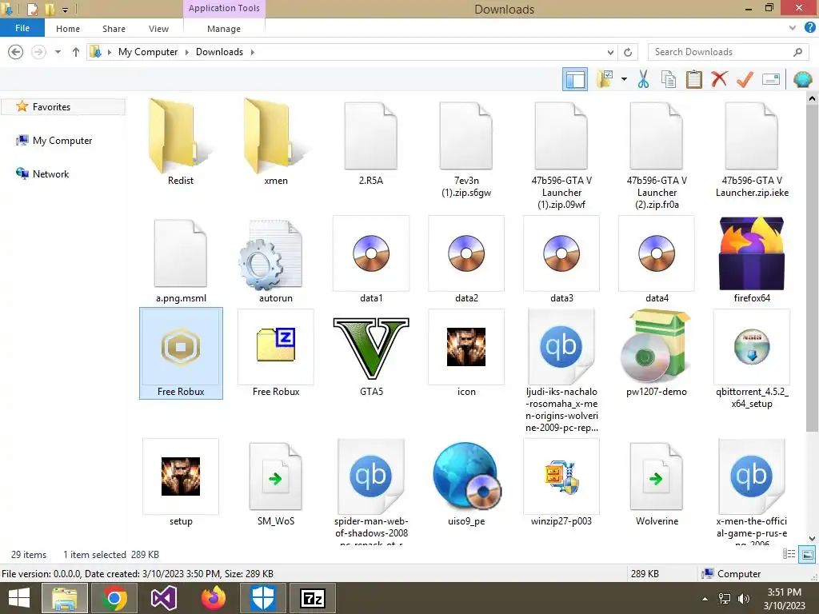Select the spider-man-web-of-shadows torrent file

[371, 492]
